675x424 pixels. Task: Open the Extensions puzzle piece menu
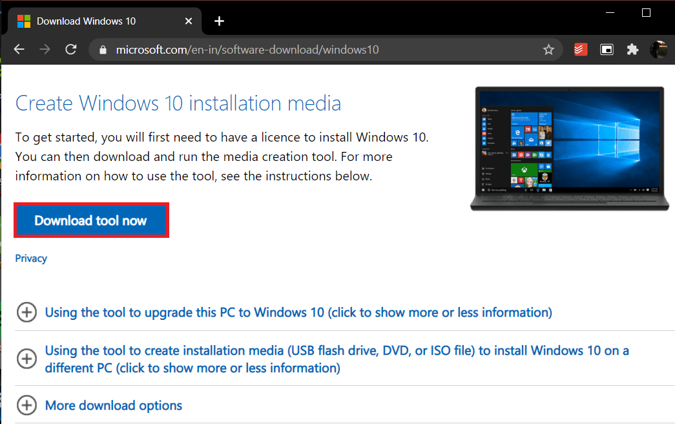(x=632, y=50)
